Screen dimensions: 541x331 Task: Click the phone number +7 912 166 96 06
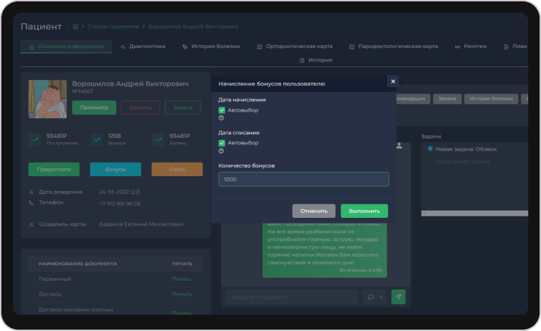click(x=120, y=204)
